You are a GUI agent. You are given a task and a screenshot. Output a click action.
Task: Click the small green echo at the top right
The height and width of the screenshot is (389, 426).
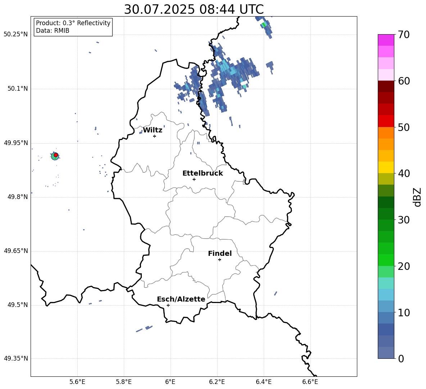point(264,25)
